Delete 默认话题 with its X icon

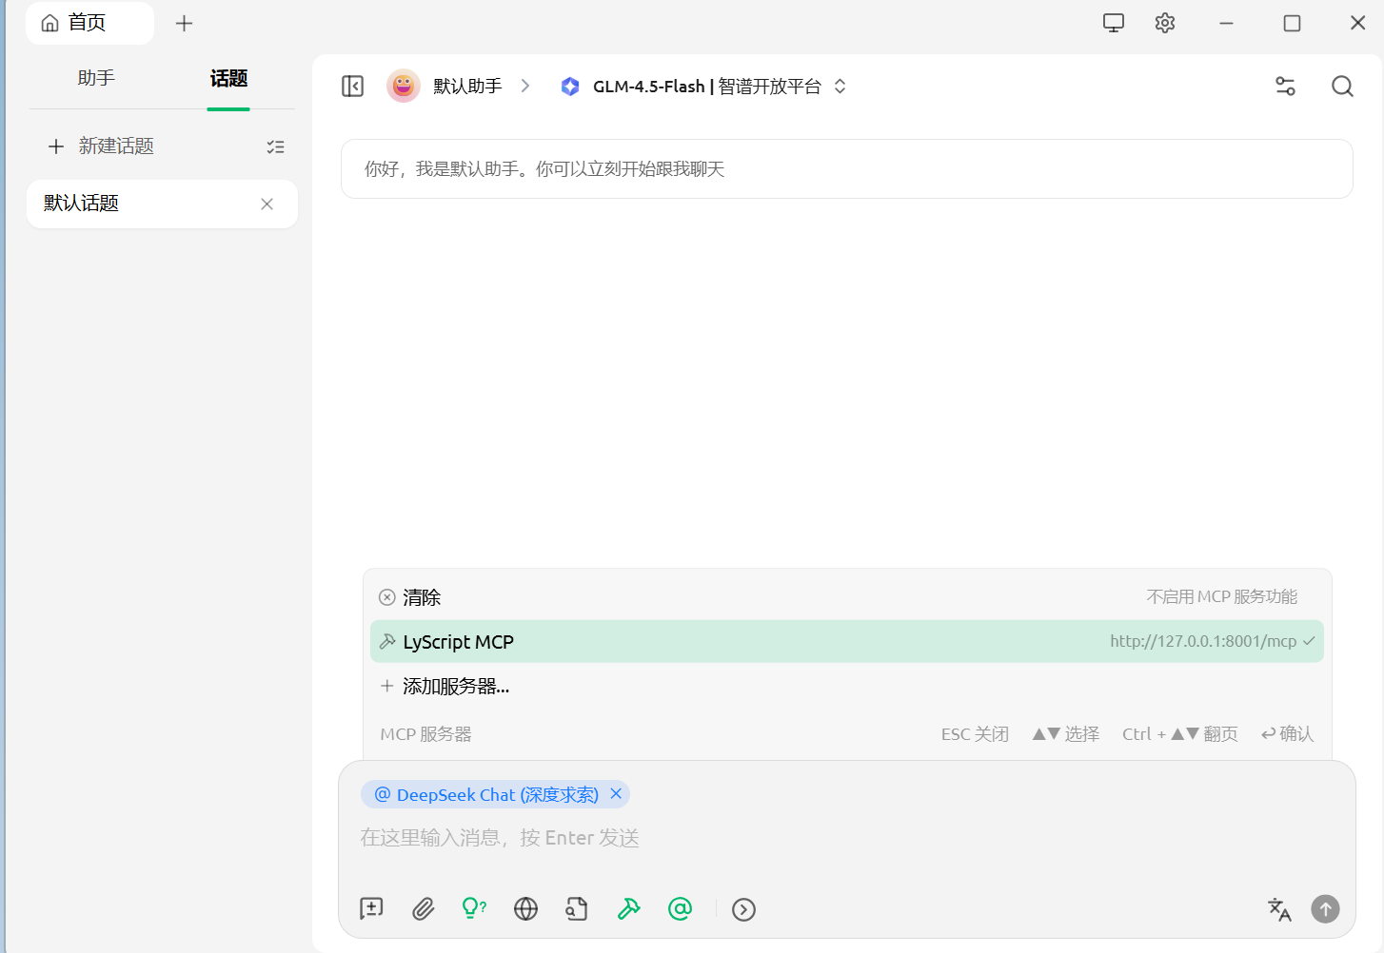(x=267, y=204)
